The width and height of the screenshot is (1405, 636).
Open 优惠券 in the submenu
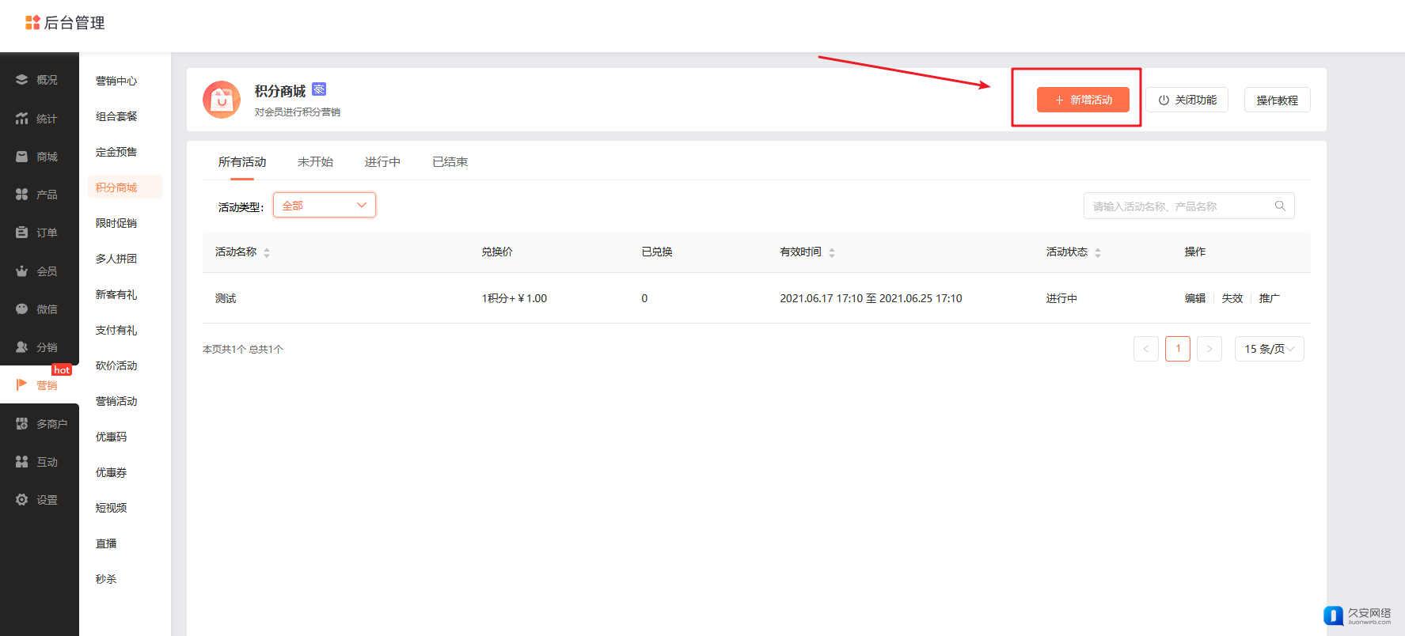click(111, 472)
